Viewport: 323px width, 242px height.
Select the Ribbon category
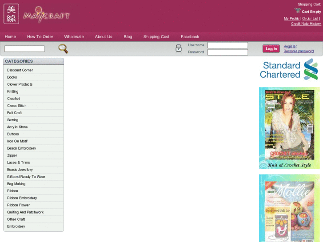click(x=34, y=191)
